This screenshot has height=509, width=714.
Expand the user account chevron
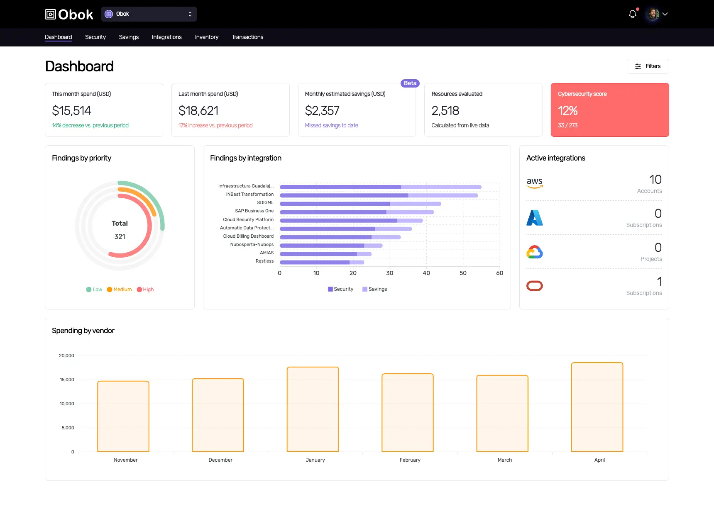point(665,14)
